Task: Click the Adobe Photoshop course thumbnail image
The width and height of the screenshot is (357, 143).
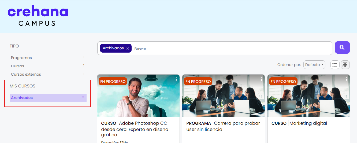Action: 138,96
